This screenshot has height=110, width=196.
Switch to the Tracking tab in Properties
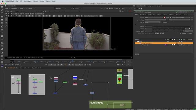tap(179, 15)
